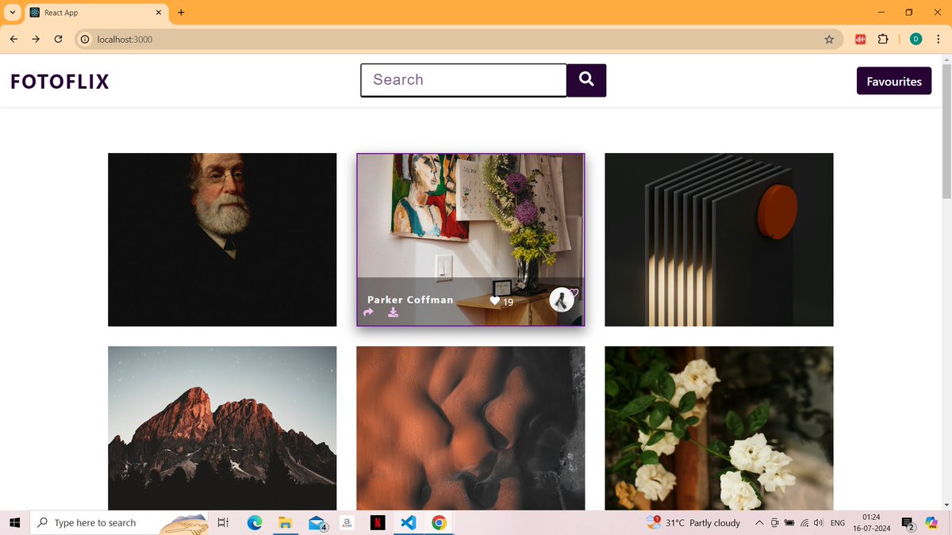
Task: Open the Mail app on taskbar
Action: pos(317,522)
